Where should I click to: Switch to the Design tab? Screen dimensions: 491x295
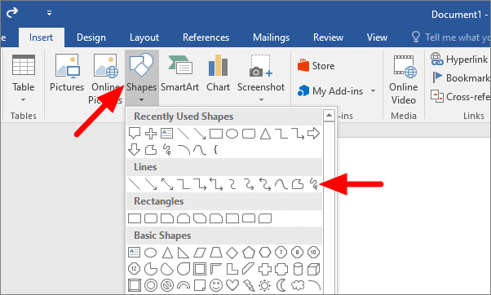tap(91, 37)
